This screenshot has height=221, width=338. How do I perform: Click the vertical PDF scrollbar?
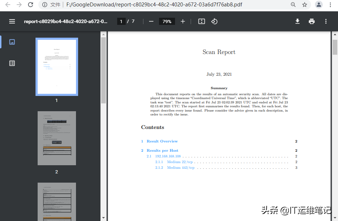pyautogui.click(x=334, y=46)
